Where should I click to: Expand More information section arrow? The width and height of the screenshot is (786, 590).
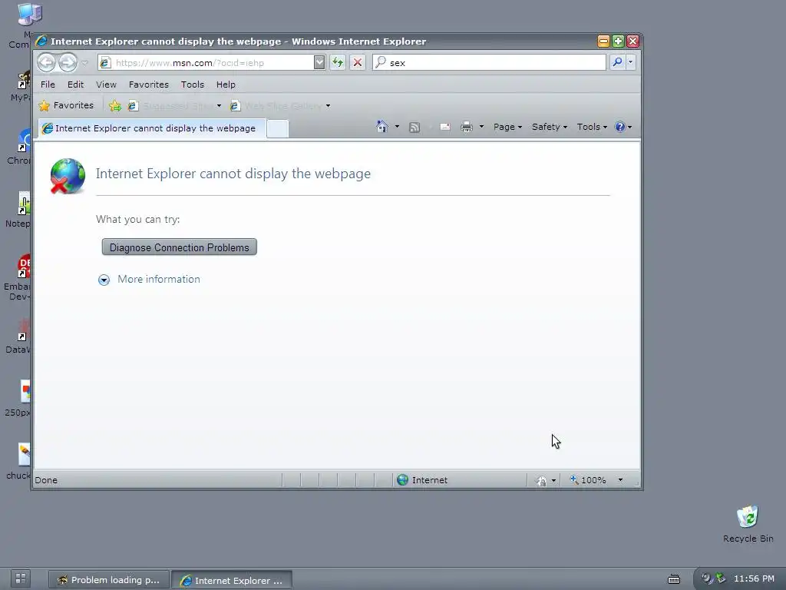[104, 280]
